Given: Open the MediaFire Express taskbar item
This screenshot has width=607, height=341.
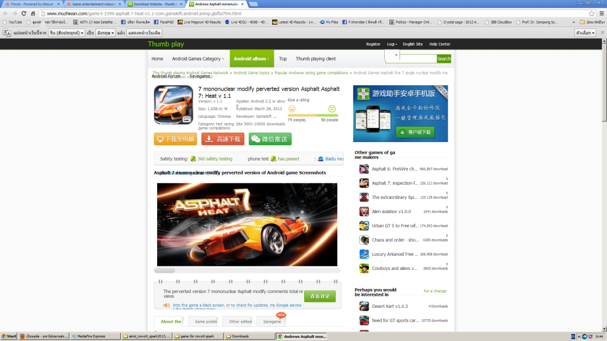Looking at the screenshot, I should tap(95, 336).
